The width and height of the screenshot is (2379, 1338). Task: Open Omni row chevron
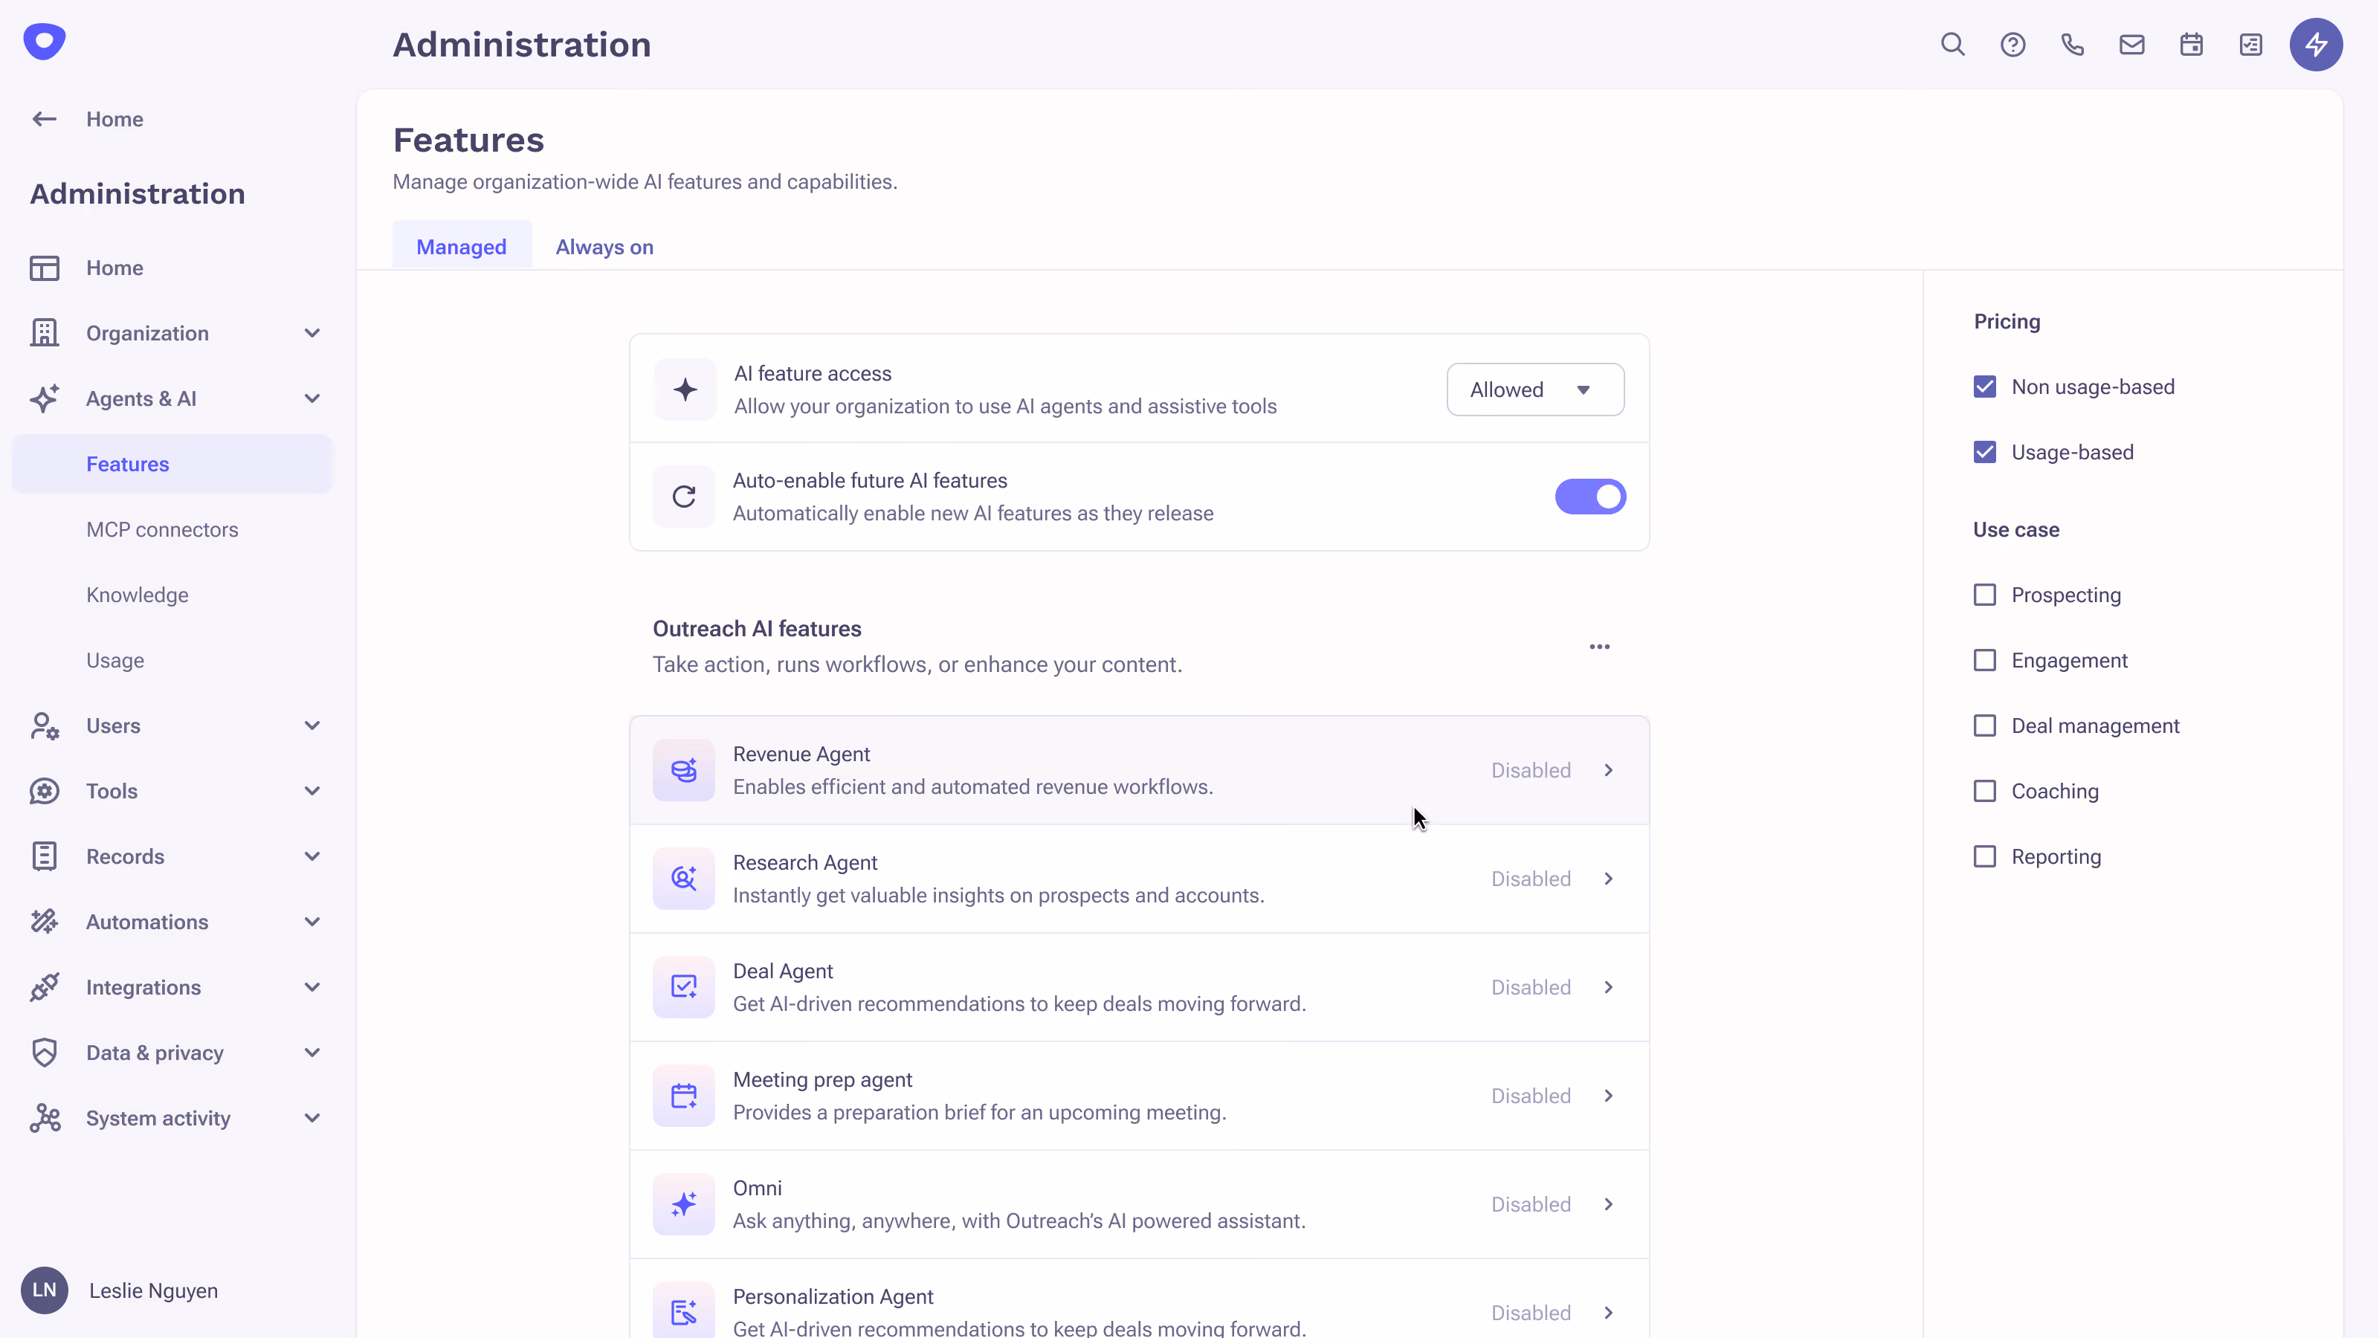(1608, 1204)
